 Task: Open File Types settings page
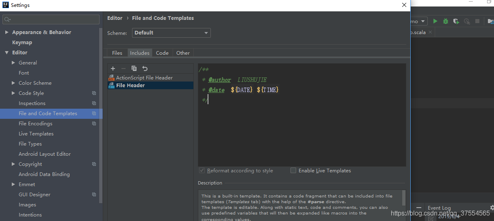tap(30, 144)
